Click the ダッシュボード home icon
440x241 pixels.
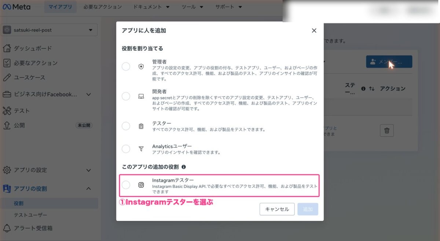pos(7,48)
